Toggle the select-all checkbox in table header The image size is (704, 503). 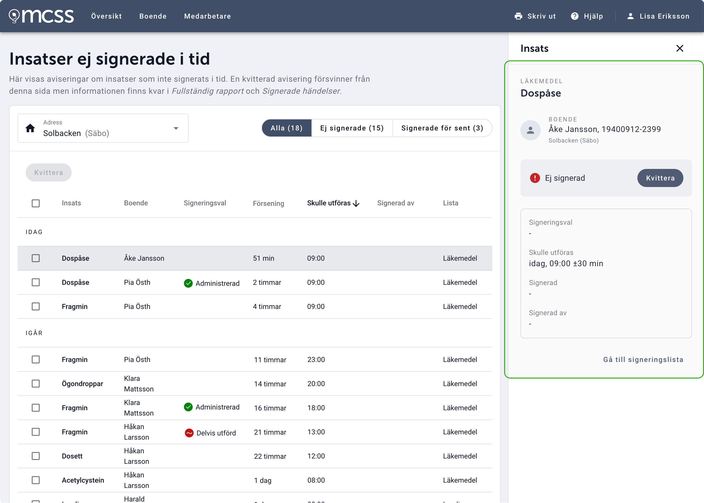[36, 203]
